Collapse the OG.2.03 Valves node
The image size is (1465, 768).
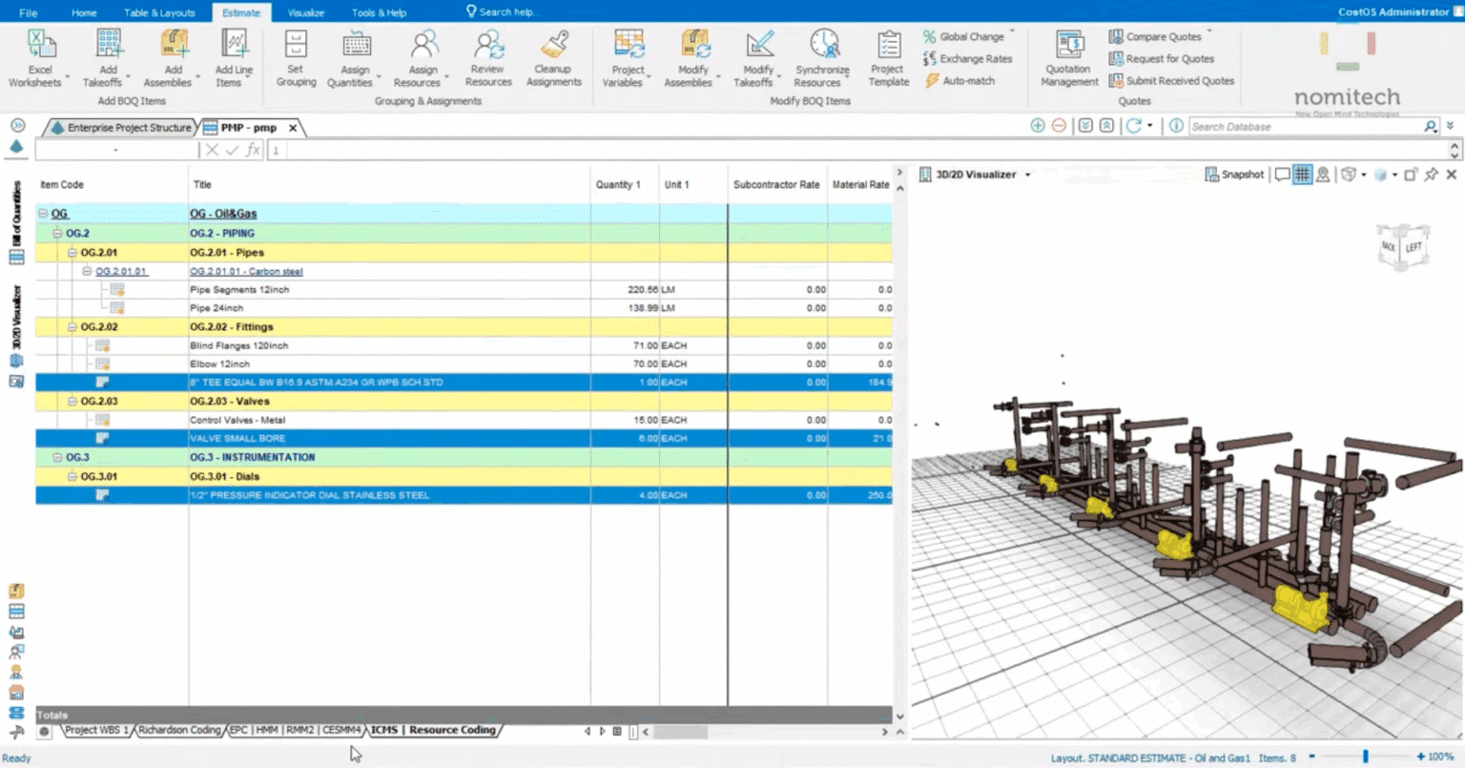coord(72,402)
